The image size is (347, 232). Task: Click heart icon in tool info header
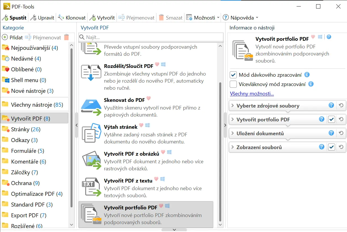coord(313,37)
